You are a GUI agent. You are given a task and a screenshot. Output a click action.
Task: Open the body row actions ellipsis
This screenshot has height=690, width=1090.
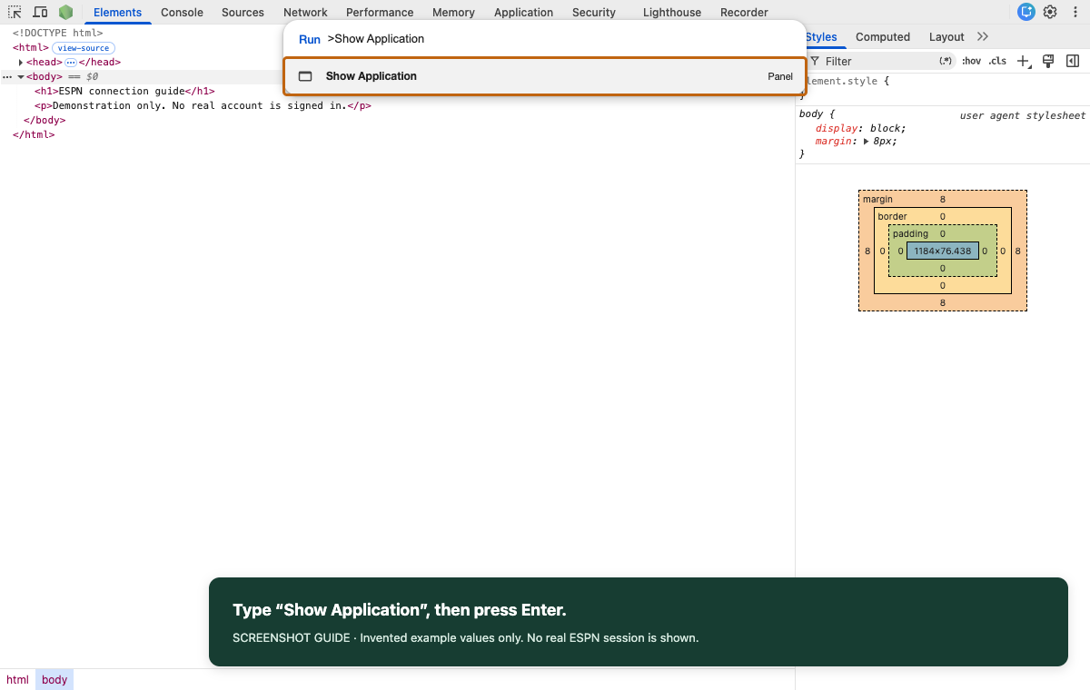click(x=6, y=77)
